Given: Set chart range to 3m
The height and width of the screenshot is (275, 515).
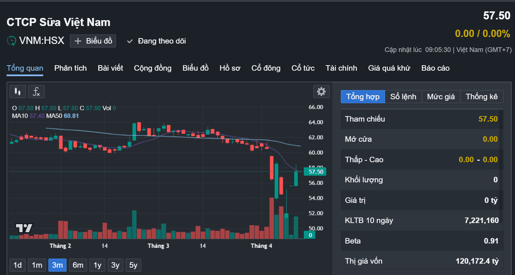Looking at the screenshot, I should click(x=57, y=265).
